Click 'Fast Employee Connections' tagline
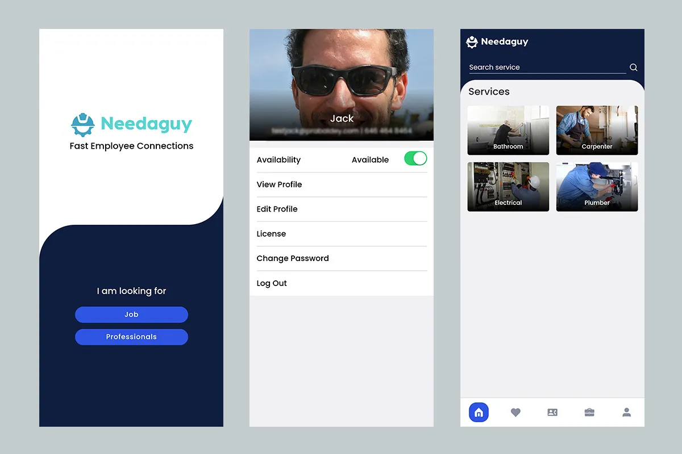 131,146
